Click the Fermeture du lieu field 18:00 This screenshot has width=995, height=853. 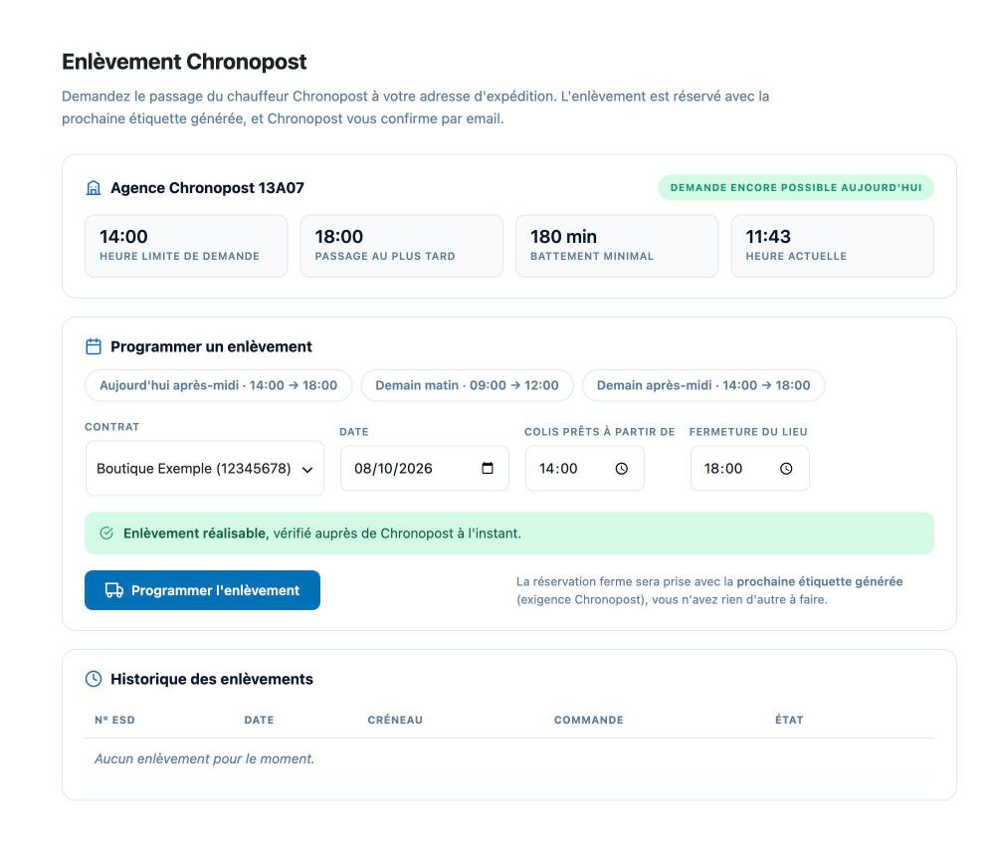[749, 469]
